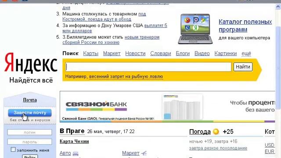
Task: Open the Почта link
Action: coord(30,100)
